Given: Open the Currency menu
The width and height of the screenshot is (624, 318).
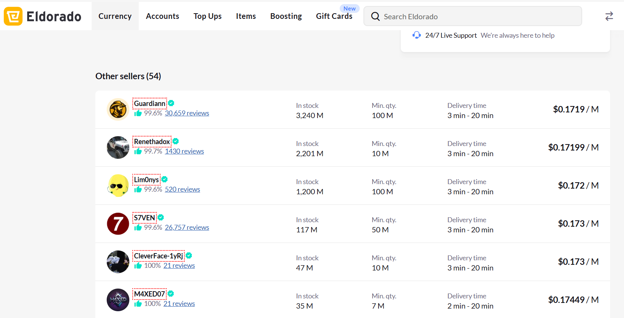Looking at the screenshot, I should tap(115, 16).
